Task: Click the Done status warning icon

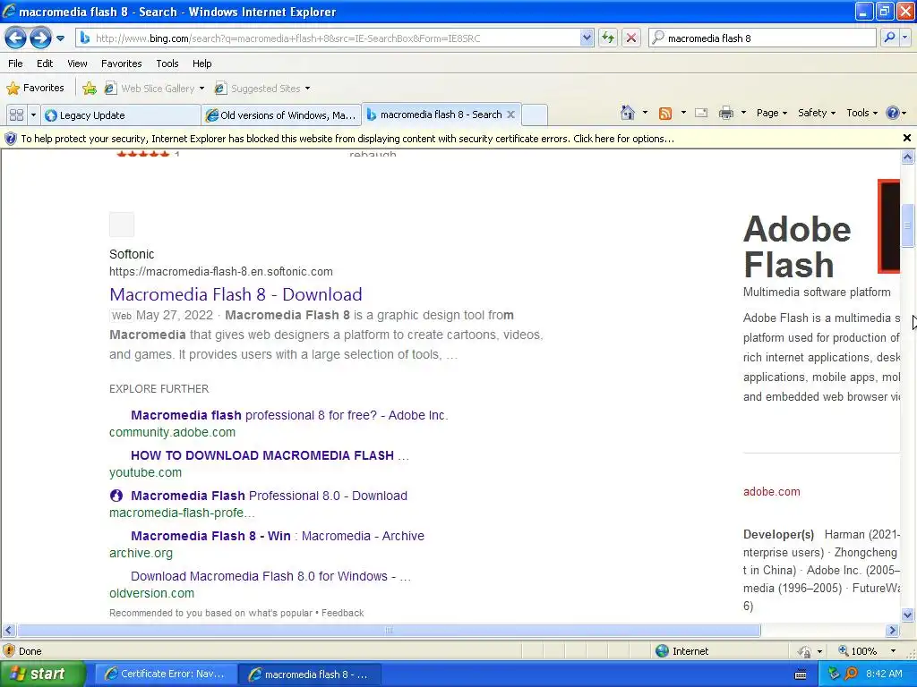Action: [x=9, y=651]
